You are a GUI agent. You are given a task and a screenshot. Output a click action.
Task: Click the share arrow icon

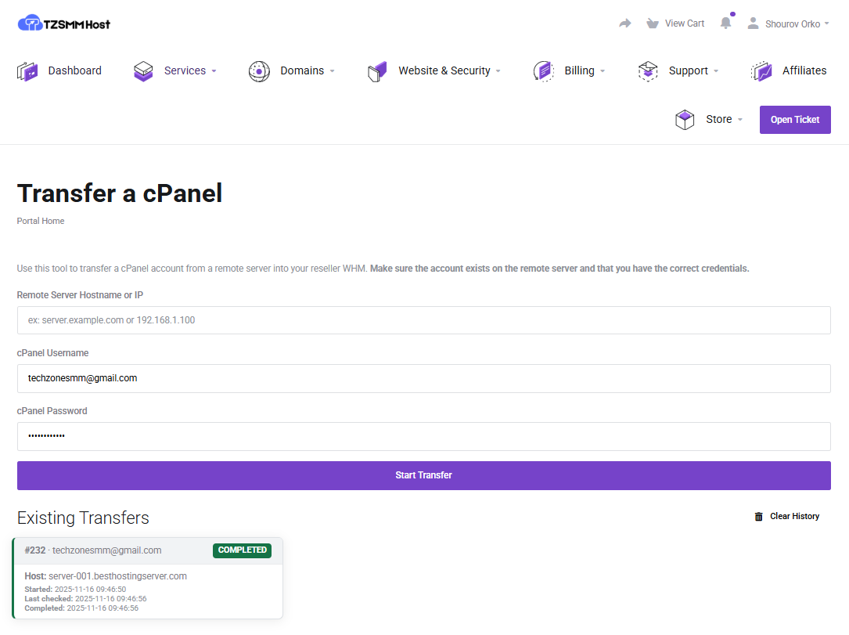pyautogui.click(x=624, y=23)
